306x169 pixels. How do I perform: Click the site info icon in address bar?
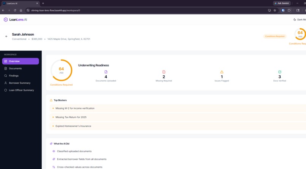(28, 10)
